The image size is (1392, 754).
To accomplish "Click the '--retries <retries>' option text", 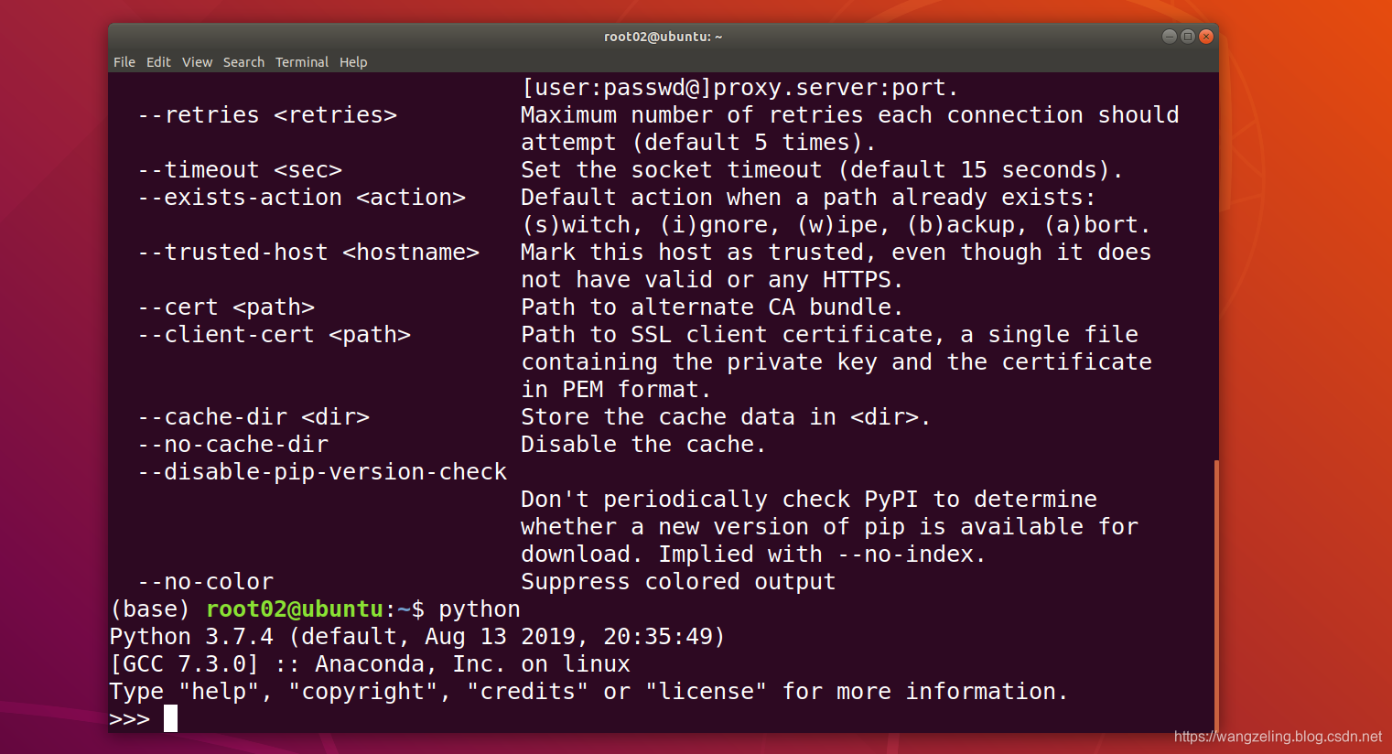I will [267, 115].
